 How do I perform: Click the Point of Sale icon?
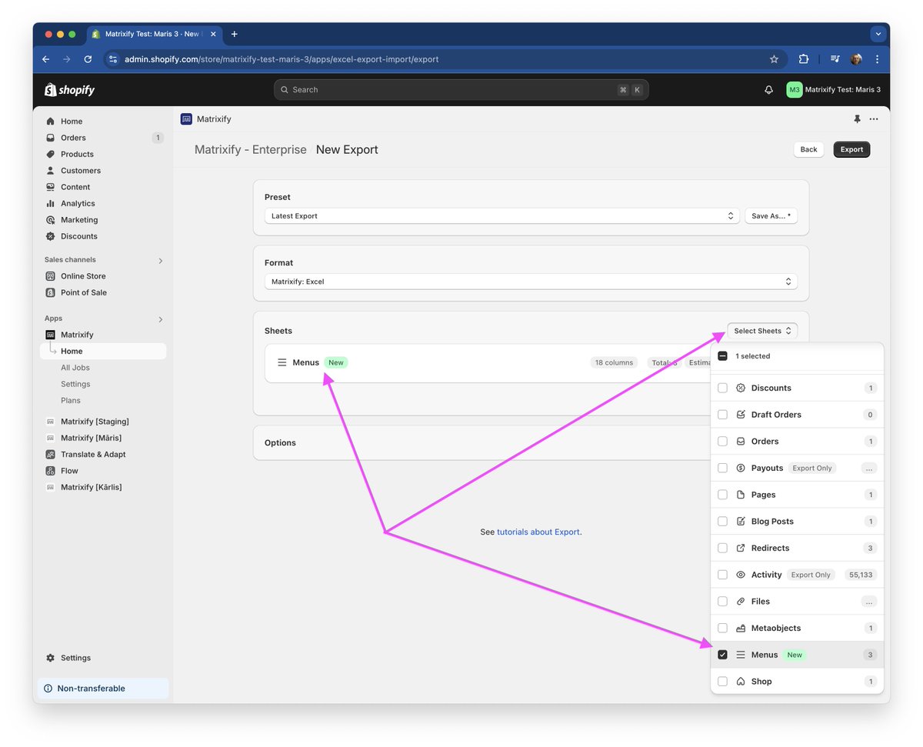click(x=51, y=292)
